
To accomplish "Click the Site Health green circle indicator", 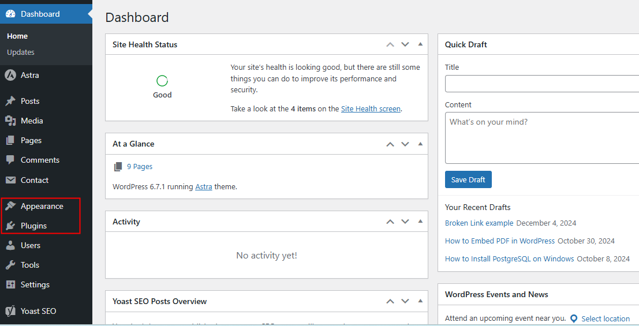I will coord(162,81).
